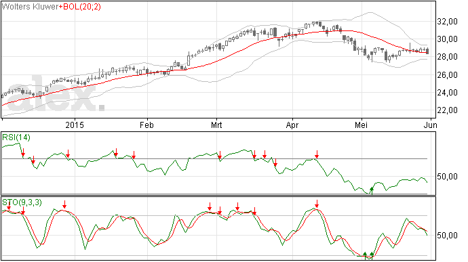Image resolution: width=468 pixels, height=262 pixels.
Task: Click the 24,00 price axis value
Action: point(447,93)
